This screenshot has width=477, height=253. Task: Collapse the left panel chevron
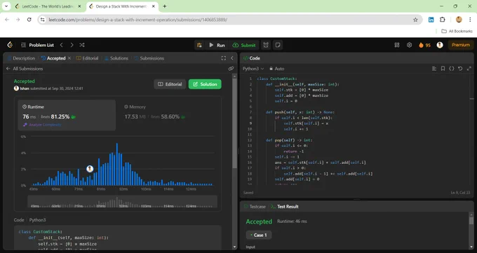tap(232, 58)
